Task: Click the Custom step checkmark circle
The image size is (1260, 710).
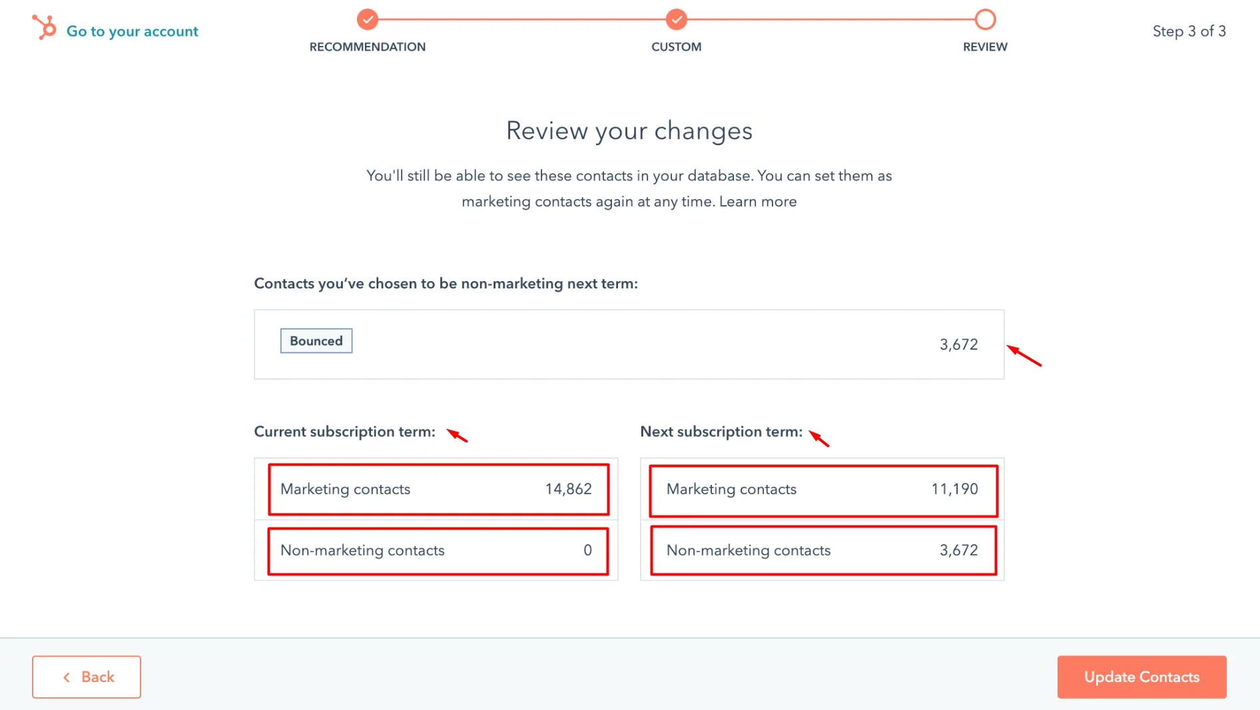Action: tap(676, 19)
